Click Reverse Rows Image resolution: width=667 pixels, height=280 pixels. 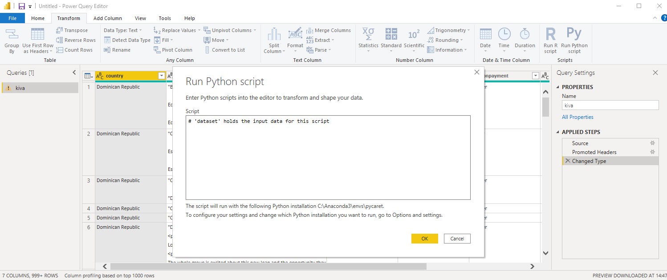[x=76, y=40]
